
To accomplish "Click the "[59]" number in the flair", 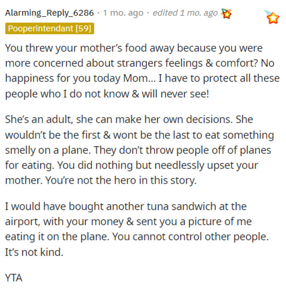I will [x=84, y=29].
